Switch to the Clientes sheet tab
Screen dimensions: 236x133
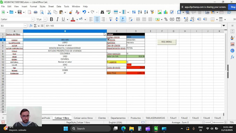(x=102, y=118)
